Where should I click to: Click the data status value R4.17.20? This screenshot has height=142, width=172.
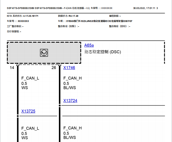point(74,16)
